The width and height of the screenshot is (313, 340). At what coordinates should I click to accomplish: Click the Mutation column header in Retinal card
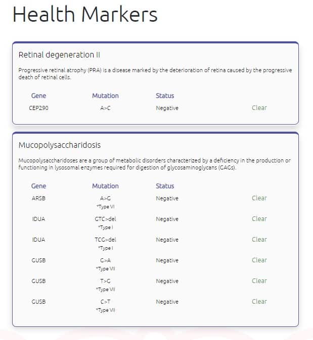[105, 96]
